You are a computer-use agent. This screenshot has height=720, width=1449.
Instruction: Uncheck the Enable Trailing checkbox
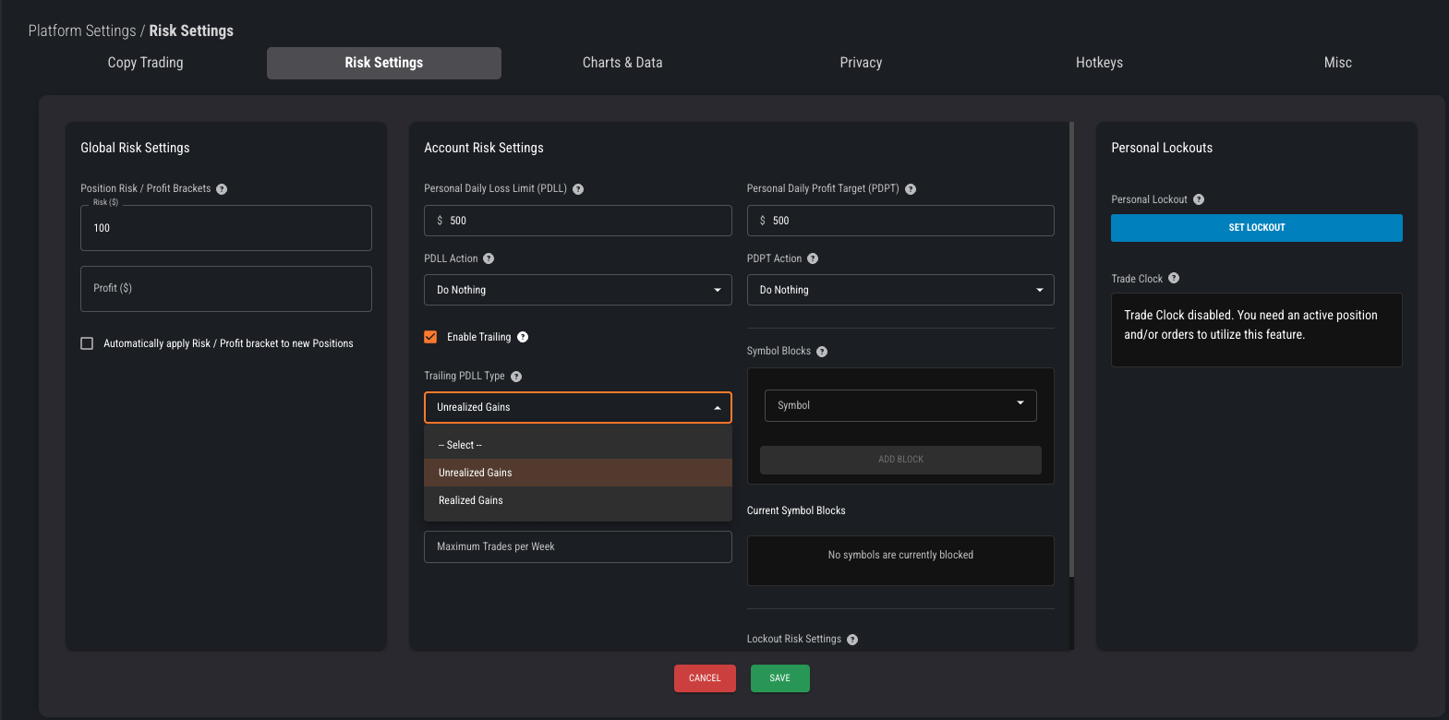pos(430,337)
